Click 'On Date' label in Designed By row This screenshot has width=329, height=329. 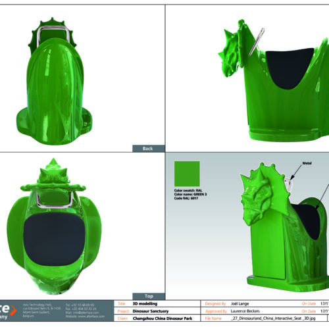click(309, 303)
